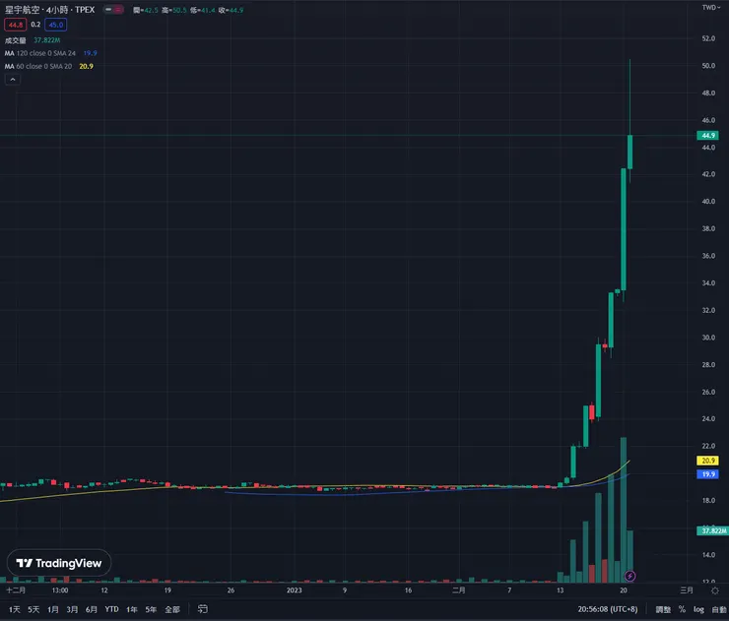Viewport: 729px width, 621px height.
Task: Collapse the indicator legend with the chevron
Action: [13, 80]
